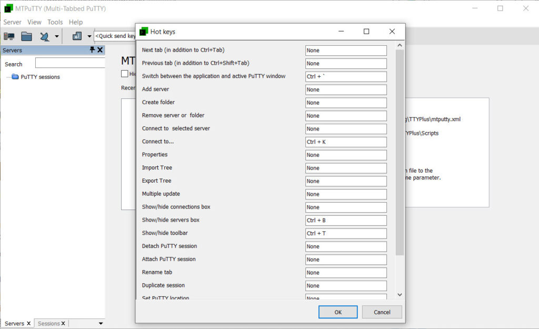Click the 'Properties' label text
The height and width of the screenshot is (329, 539).
click(155, 155)
